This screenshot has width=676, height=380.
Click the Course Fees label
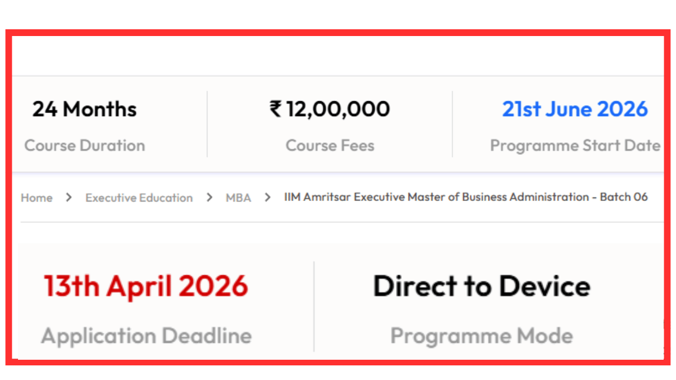click(330, 145)
